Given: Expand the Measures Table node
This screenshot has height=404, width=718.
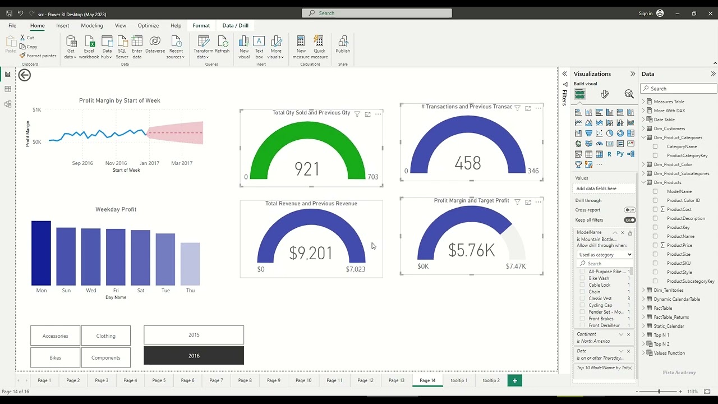Looking at the screenshot, I should coord(643,102).
